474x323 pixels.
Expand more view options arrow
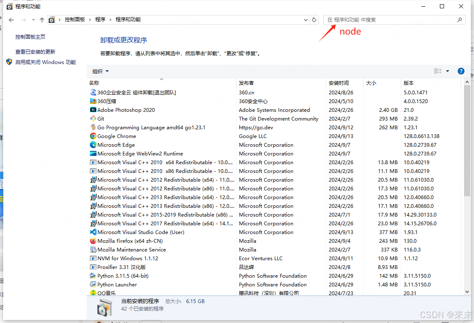(x=448, y=71)
